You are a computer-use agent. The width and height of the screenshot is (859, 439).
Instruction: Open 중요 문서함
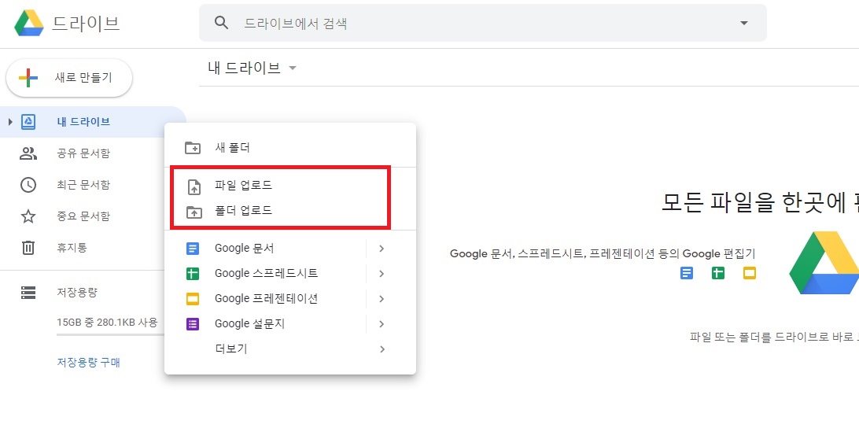pyautogui.click(x=83, y=216)
